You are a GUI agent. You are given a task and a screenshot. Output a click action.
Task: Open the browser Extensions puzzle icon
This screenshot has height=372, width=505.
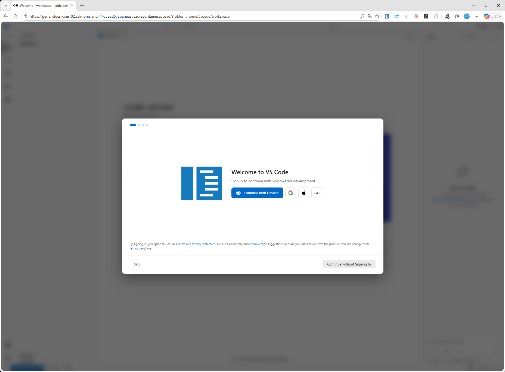pyautogui.click(x=436, y=16)
